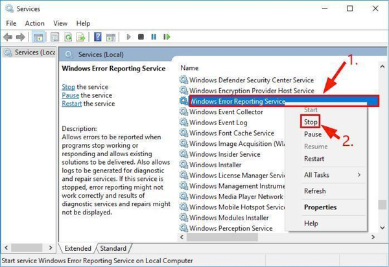Choose Restart in the context menu

(314, 159)
